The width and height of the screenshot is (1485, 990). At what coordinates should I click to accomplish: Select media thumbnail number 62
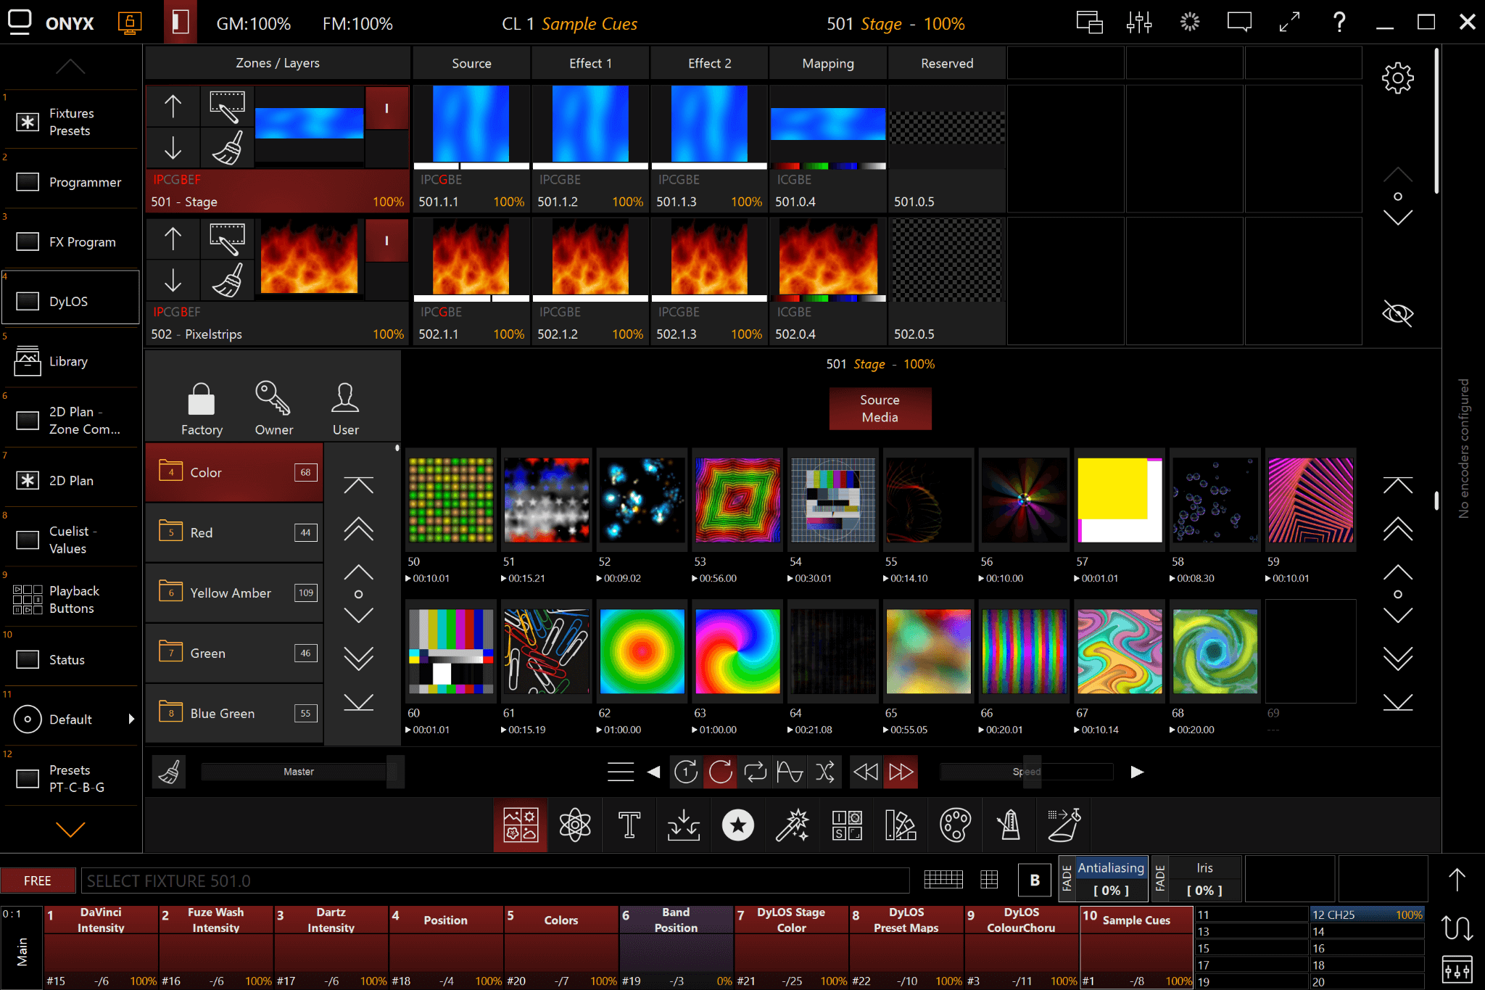coord(642,651)
